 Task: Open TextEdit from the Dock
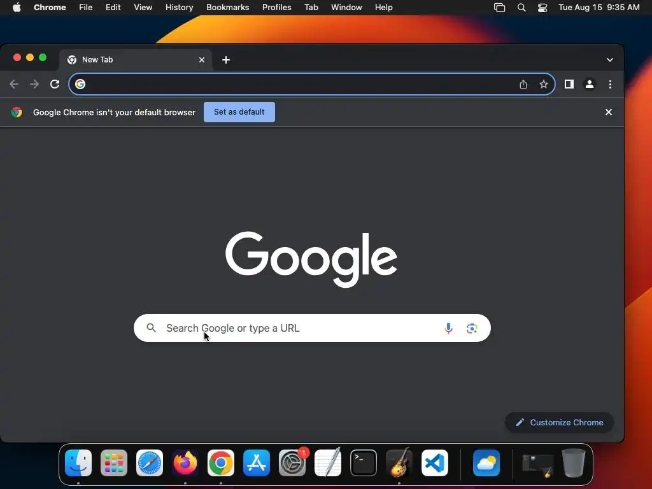(328, 463)
